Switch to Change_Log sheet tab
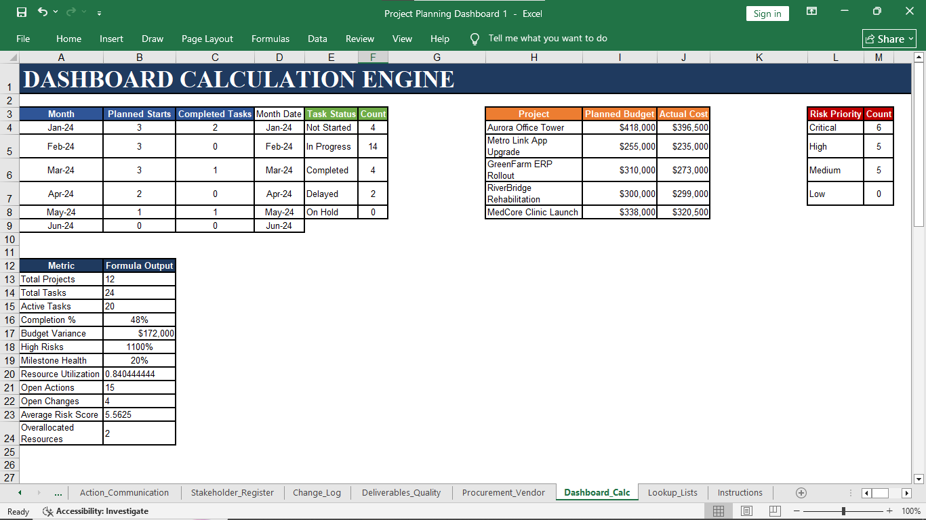 pyautogui.click(x=317, y=492)
